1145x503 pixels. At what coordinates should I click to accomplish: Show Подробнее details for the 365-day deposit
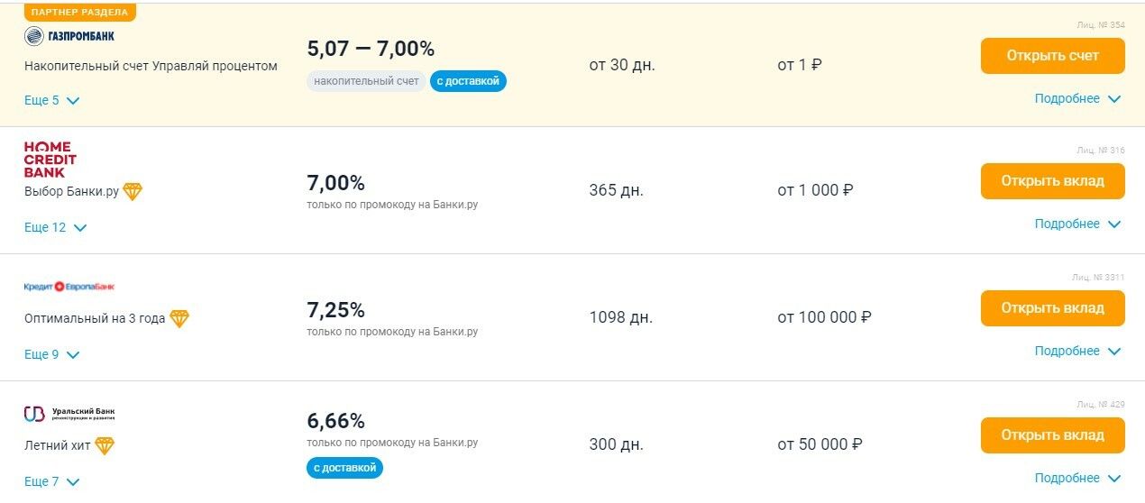click(x=1077, y=224)
